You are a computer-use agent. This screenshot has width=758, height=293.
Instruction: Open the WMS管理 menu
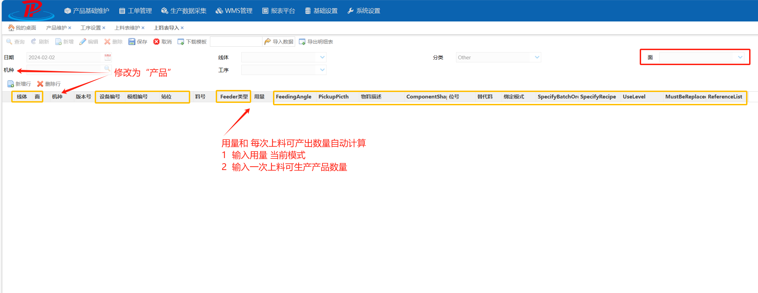pyautogui.click(x=234, y=11)
